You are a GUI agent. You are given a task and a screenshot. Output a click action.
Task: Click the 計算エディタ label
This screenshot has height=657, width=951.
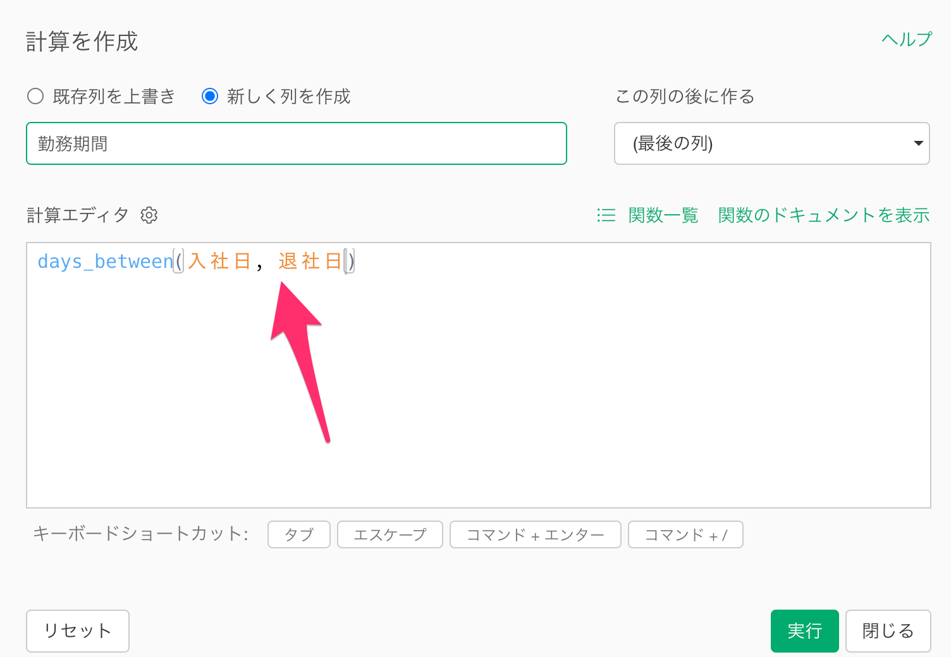tap(78, 215)
